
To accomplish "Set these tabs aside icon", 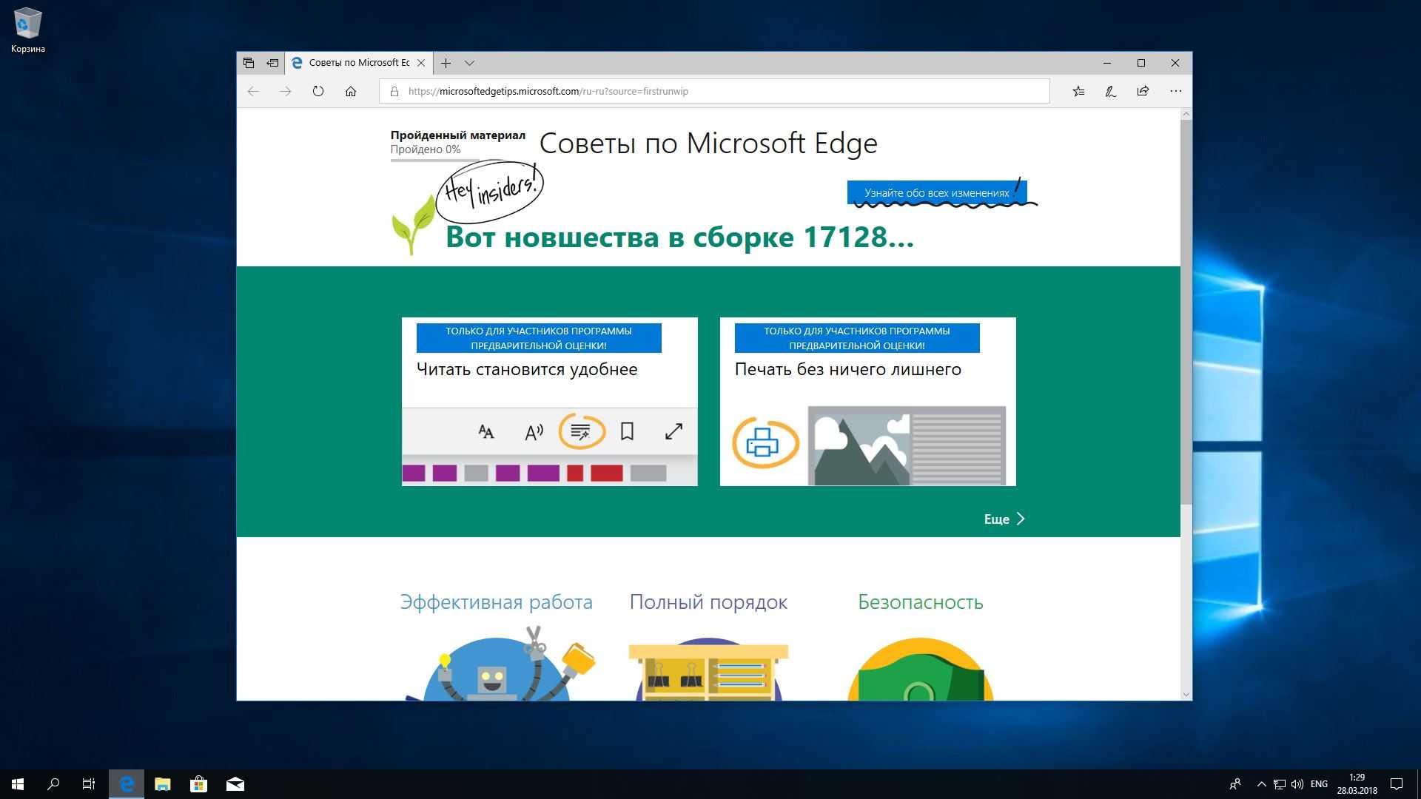I will click(x=272, y=63).
